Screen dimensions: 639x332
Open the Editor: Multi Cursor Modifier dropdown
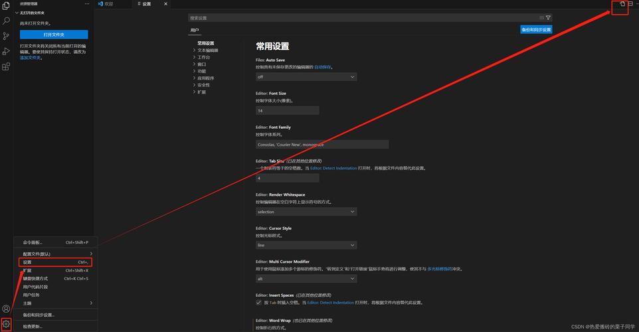pyautogui.click(x=306, y=279)
